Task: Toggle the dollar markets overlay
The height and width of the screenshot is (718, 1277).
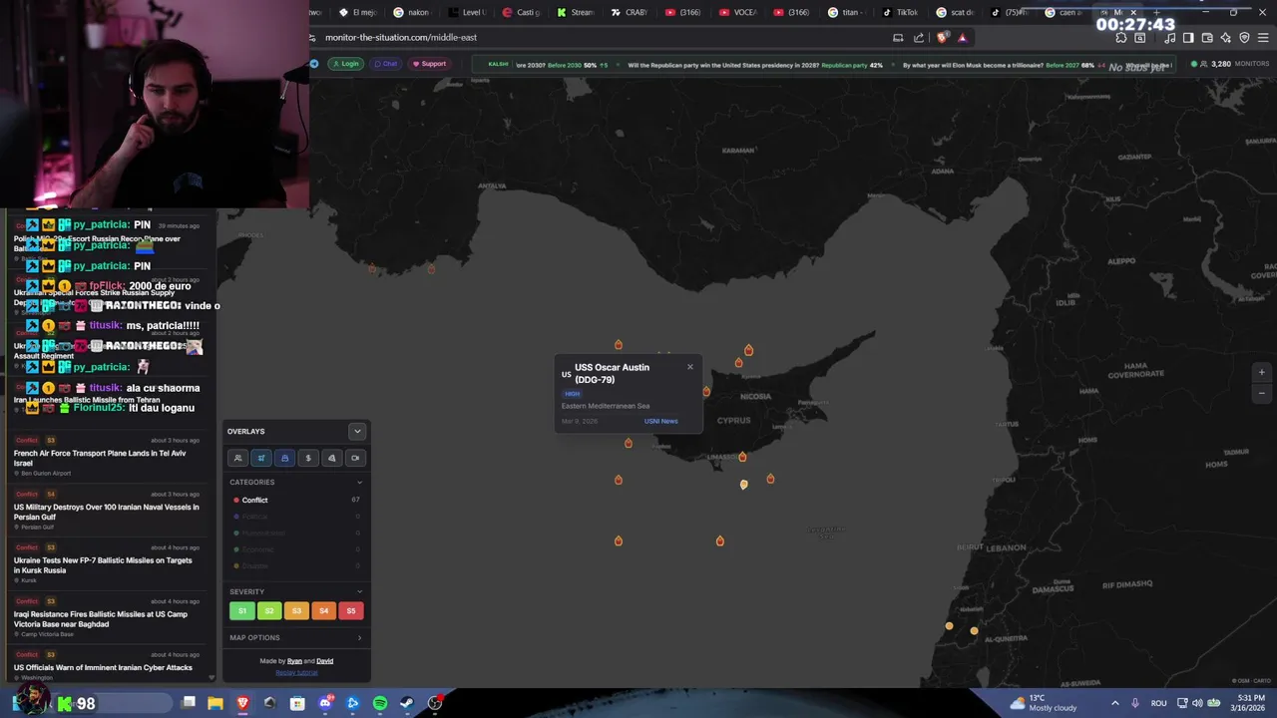Action: (308, 458)
